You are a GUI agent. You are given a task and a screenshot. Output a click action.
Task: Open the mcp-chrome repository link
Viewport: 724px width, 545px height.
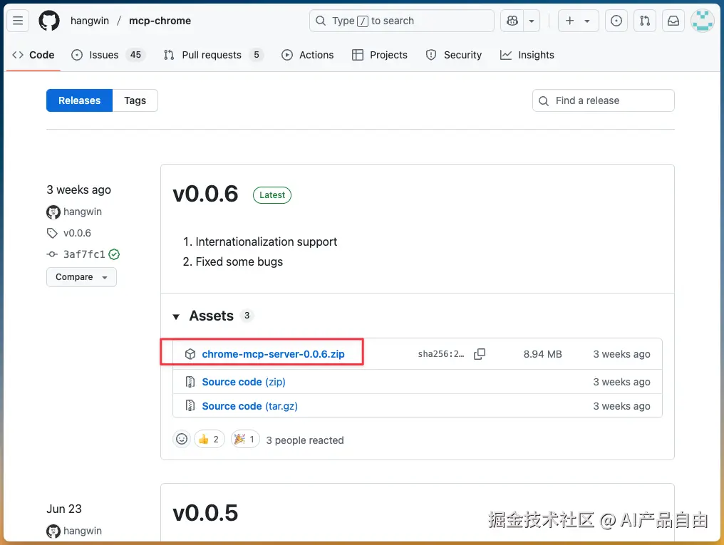(x=160, y=21)
